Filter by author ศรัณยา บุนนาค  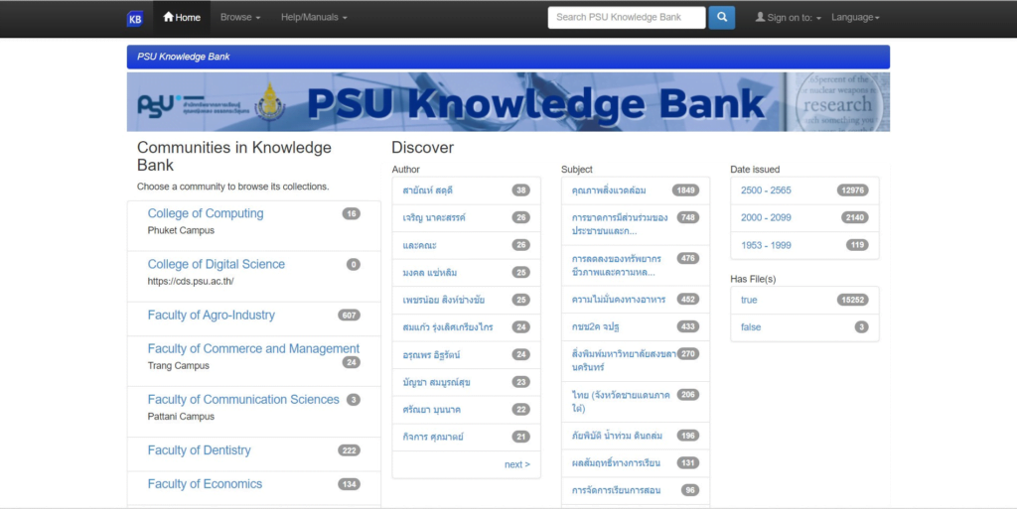point(431,409)
